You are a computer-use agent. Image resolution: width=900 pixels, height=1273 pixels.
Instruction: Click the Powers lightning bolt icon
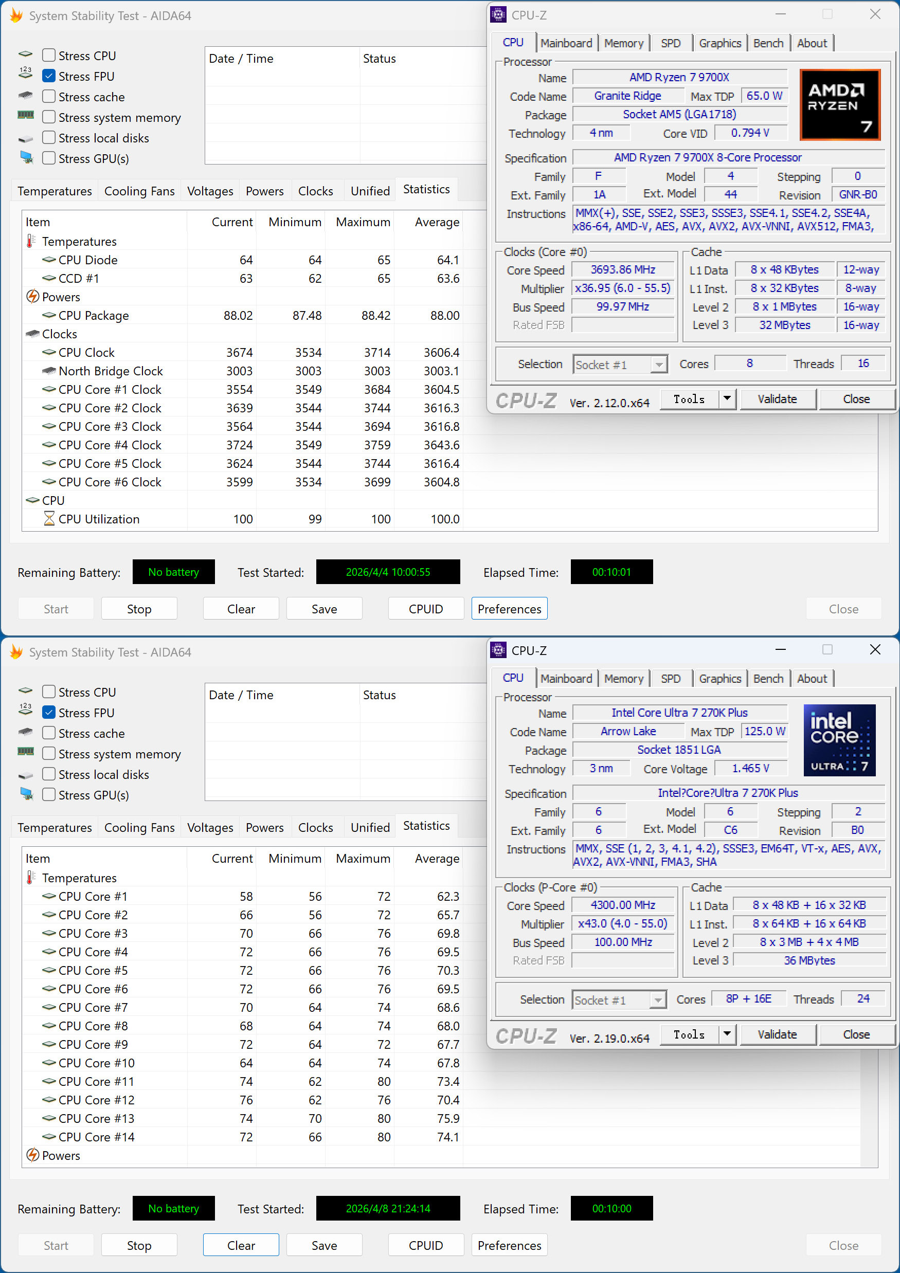(34, 297)
